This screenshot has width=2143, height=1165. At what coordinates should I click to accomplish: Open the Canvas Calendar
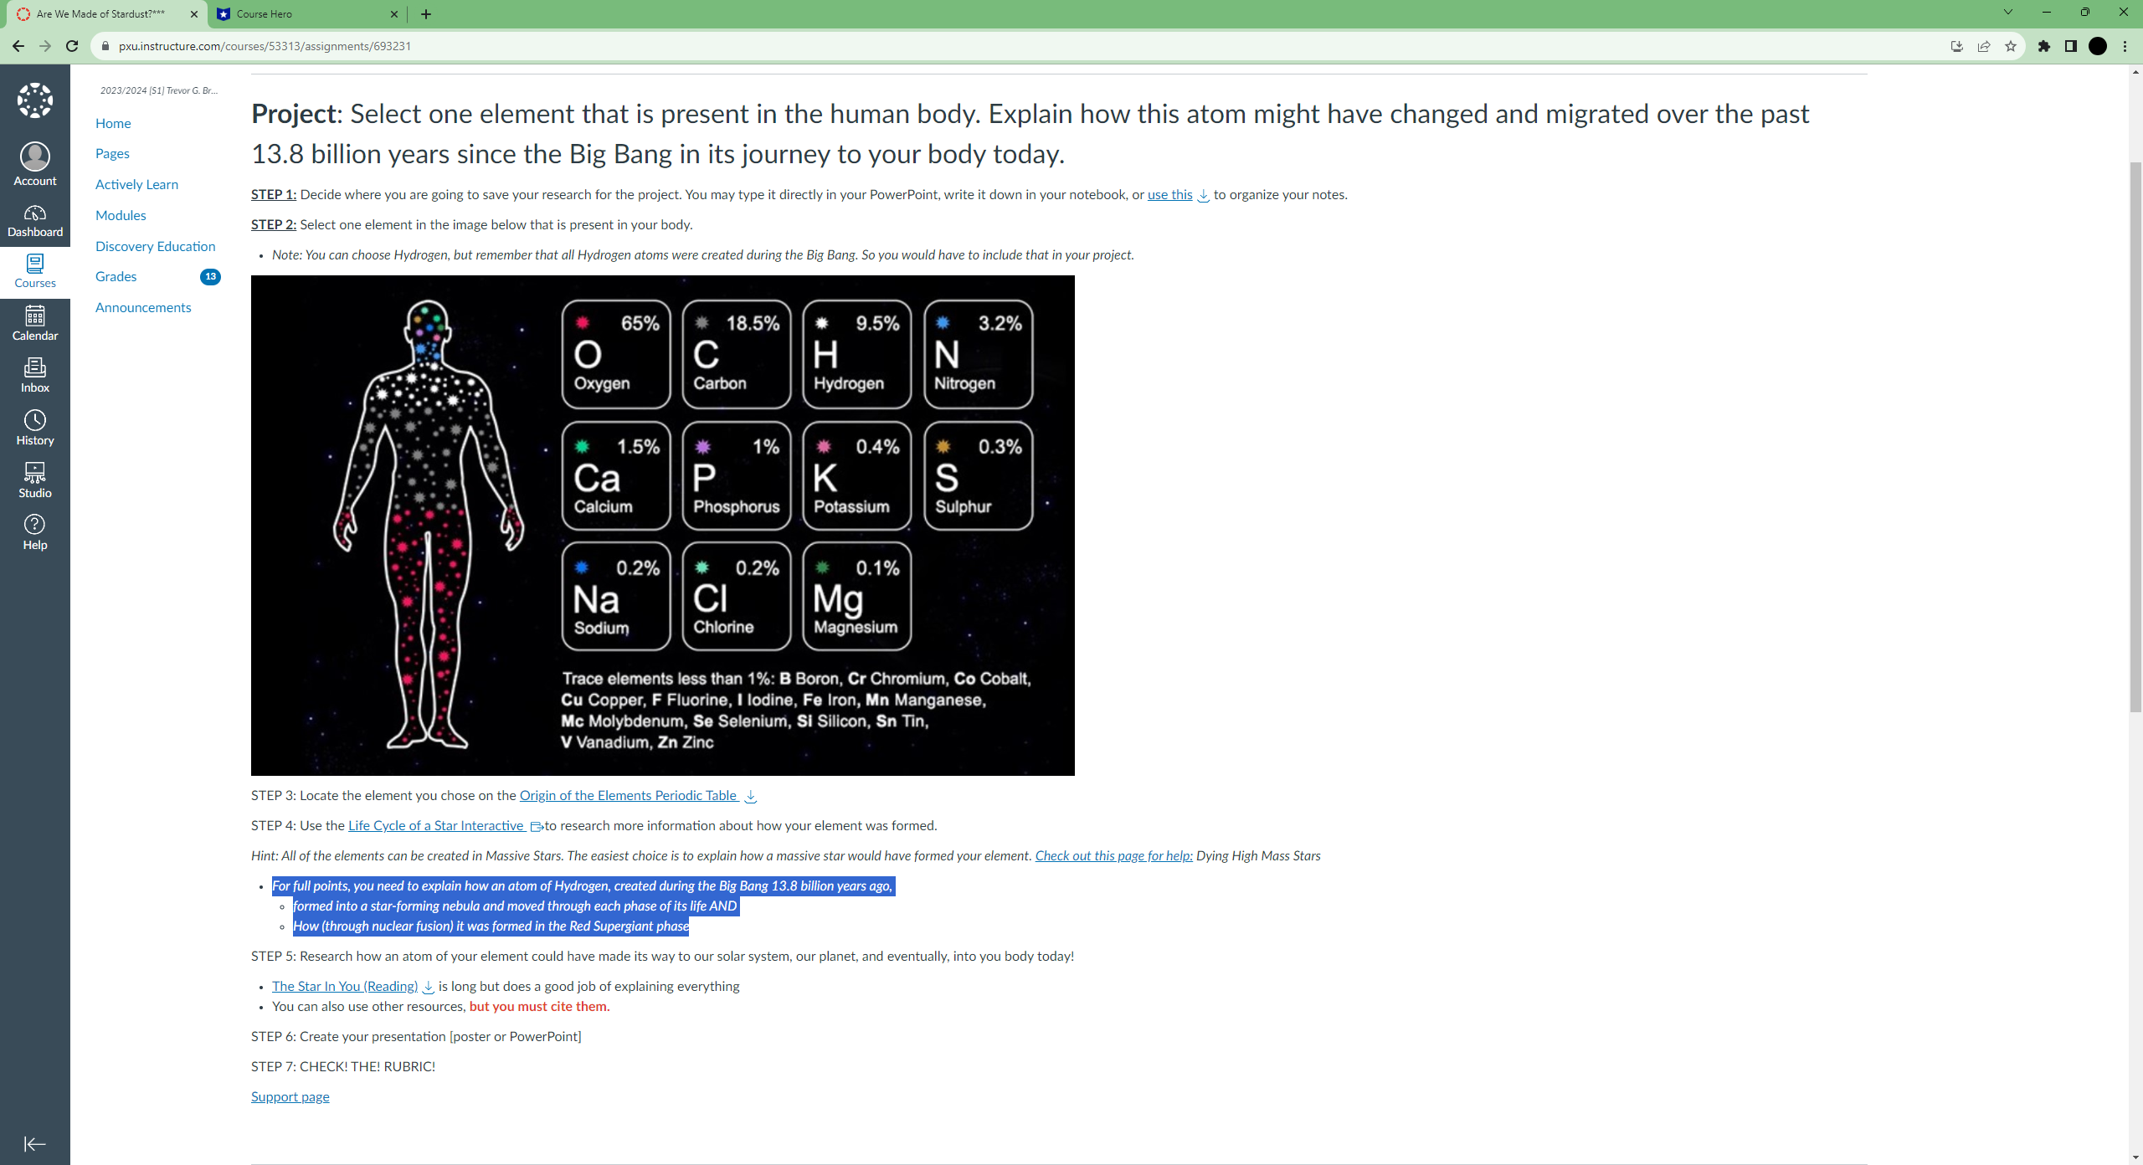(x=34, y=322)
